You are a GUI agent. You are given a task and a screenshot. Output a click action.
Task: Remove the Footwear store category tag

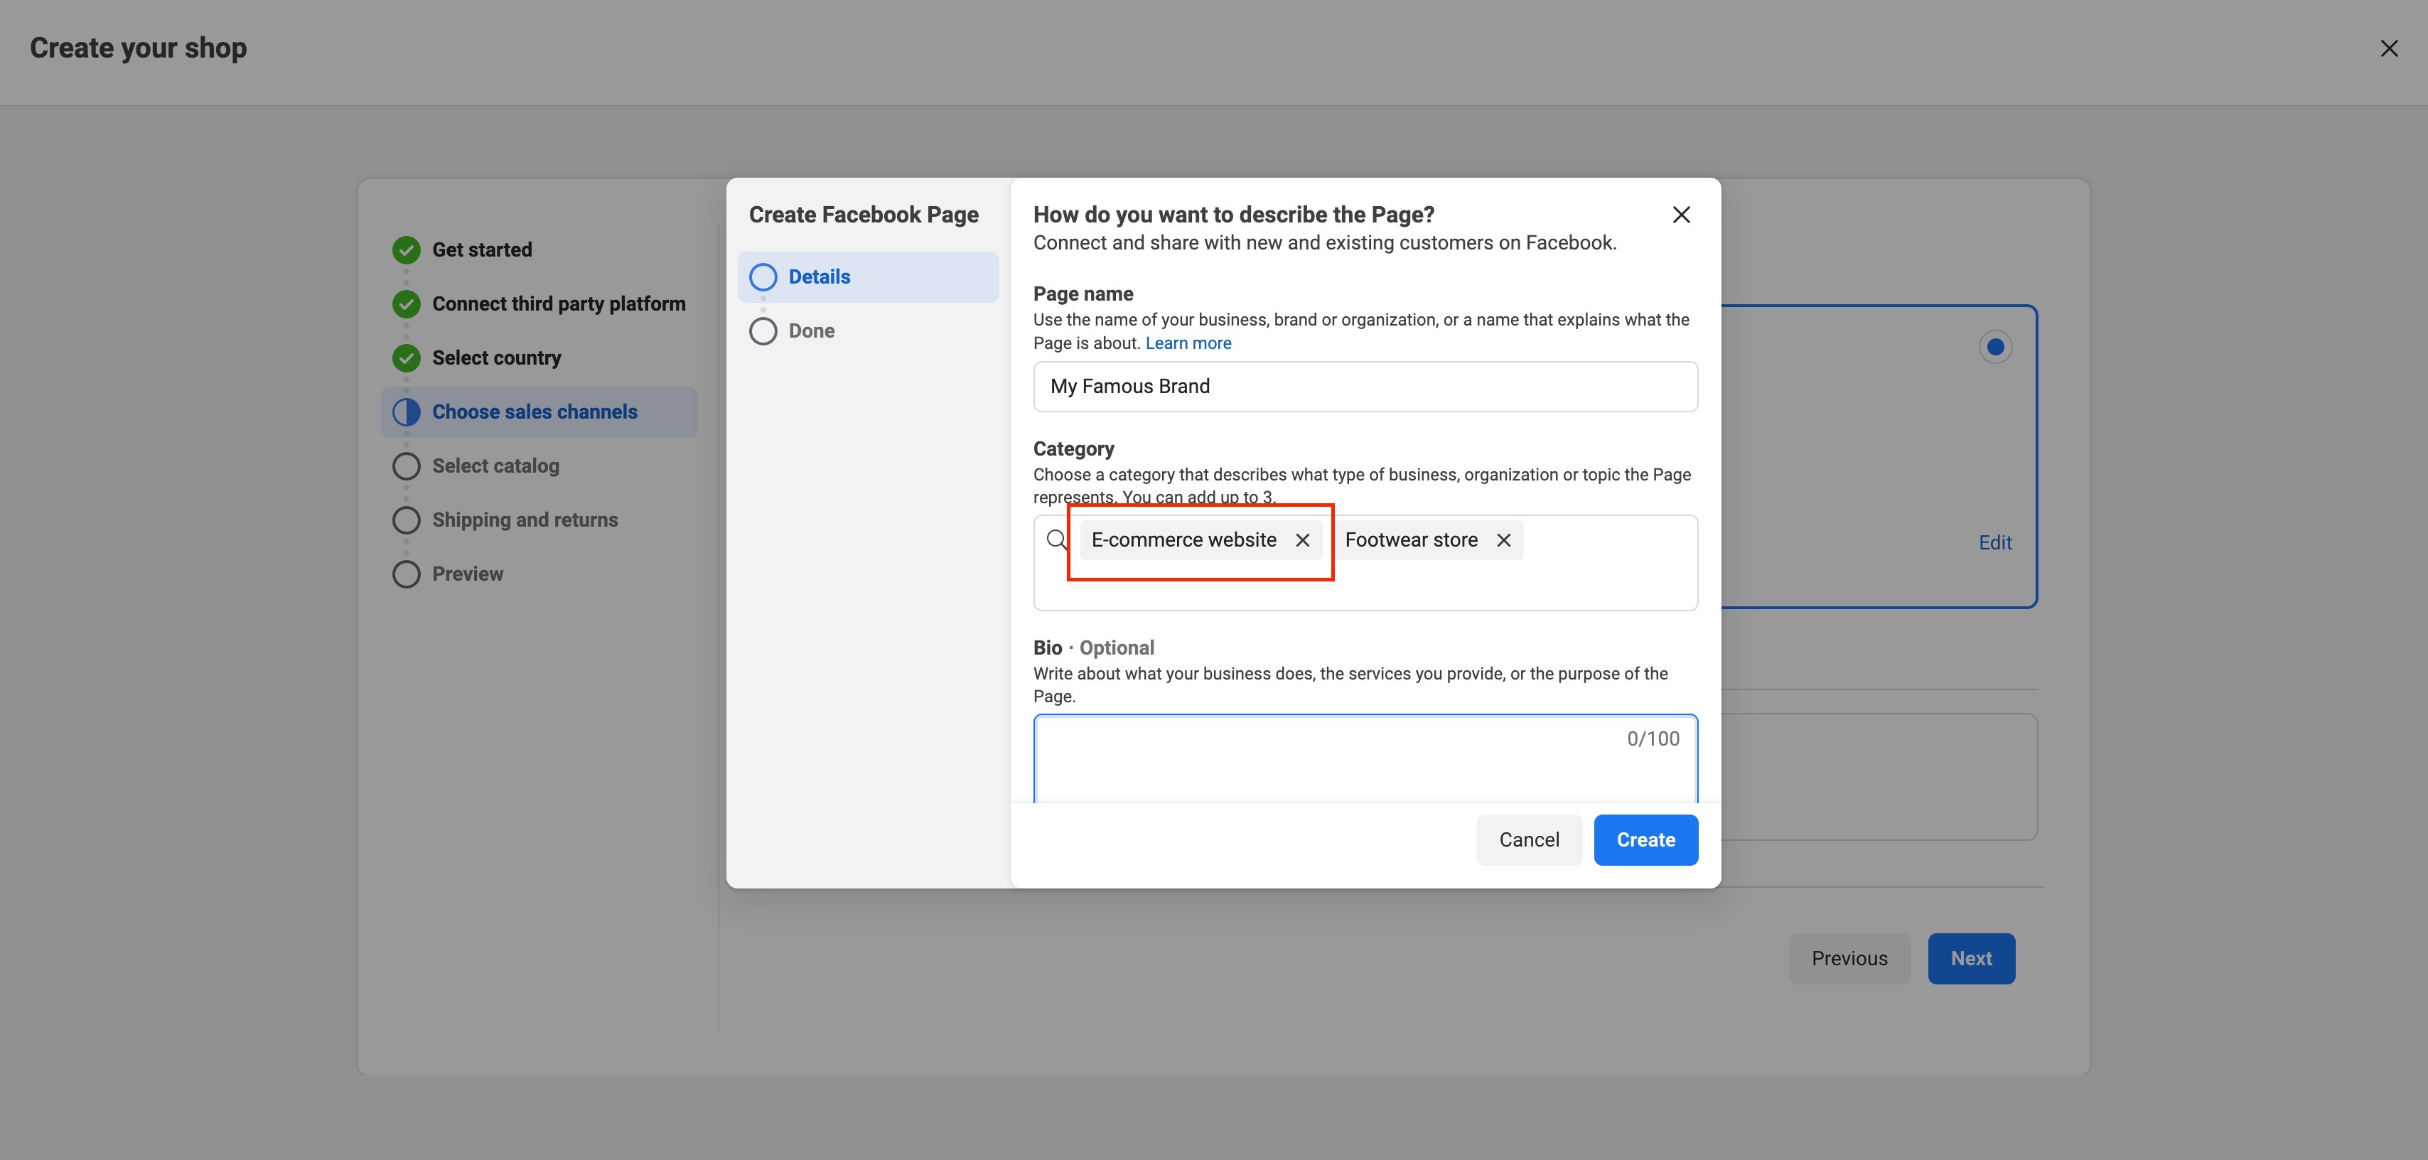tap(1503, 540)
